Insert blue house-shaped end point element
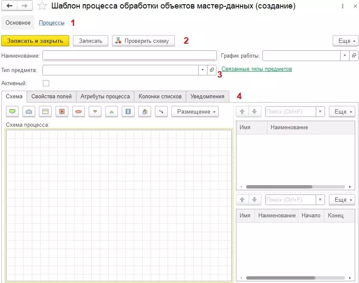 (x=29, y=111)
